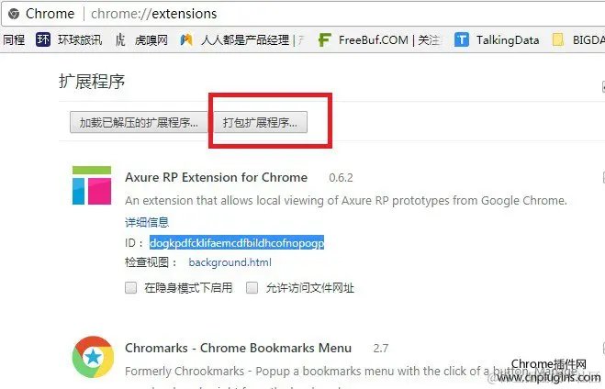Click the 加载已解压的扩展程序 button

tap(139, 122)
